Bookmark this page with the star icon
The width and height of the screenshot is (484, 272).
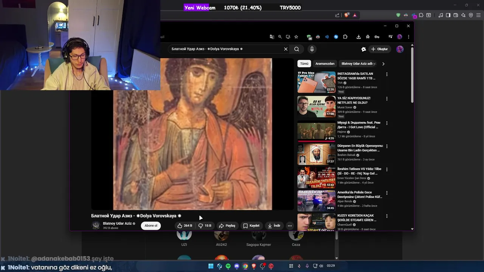(x=296, y=37)
